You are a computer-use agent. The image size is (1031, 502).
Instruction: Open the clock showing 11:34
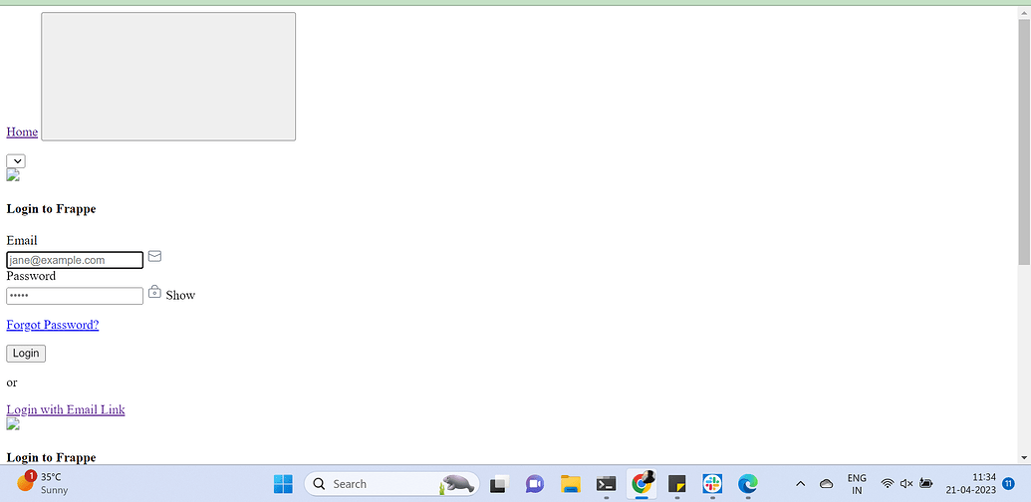pos(971,484)
